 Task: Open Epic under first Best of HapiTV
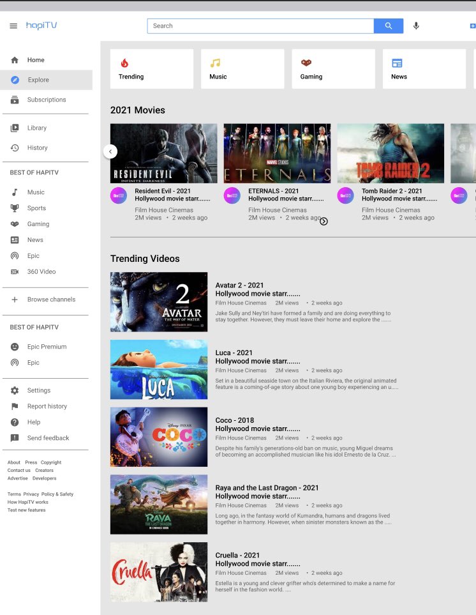33,255
